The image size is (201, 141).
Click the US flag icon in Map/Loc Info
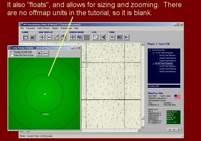(x=178, y=97)
